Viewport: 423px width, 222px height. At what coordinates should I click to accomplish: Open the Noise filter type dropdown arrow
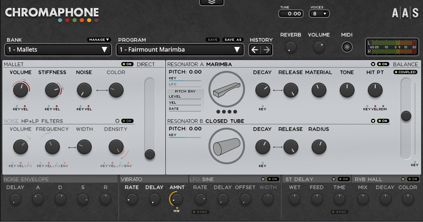[x=117, y=121]
